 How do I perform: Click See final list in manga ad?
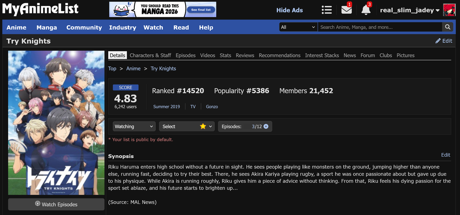tap(201, 10)
